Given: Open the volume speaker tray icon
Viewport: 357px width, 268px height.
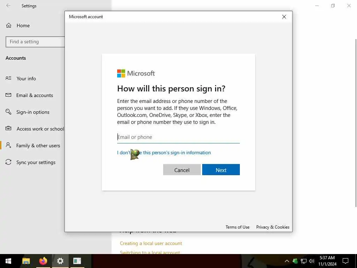Looking at the screenshot, I should (x=312, y=261).
